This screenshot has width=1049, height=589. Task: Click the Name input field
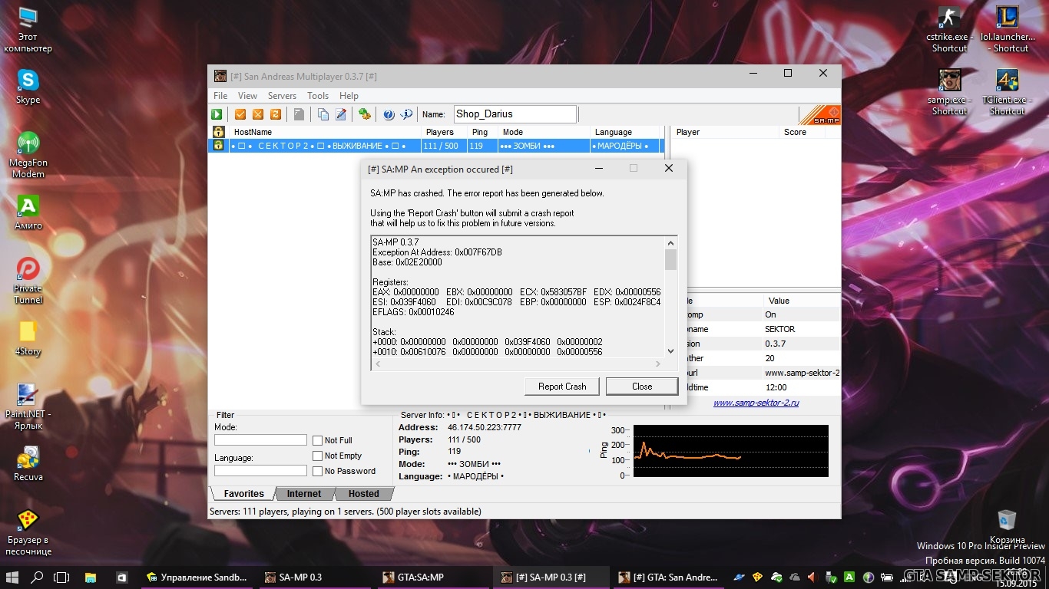click(515, 114)
